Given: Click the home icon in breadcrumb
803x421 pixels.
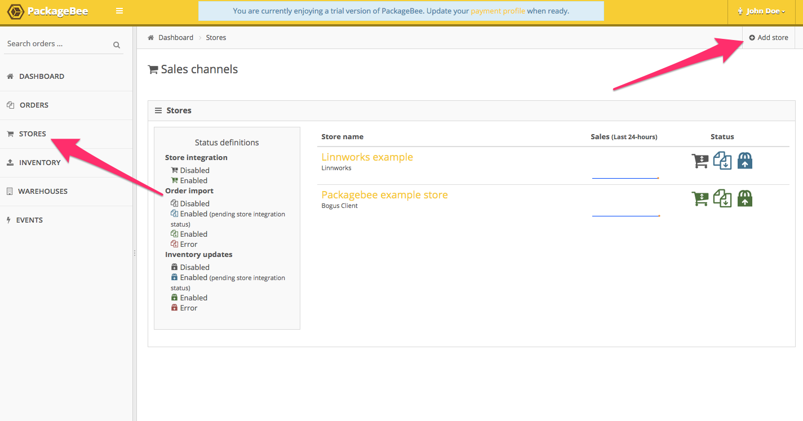Looking at the screenshot, I should coord(151,38).
